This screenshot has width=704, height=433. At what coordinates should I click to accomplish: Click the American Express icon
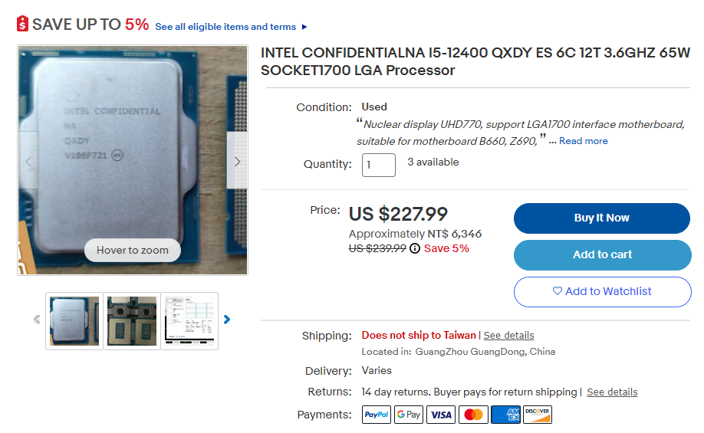click(x=505, y=415)
